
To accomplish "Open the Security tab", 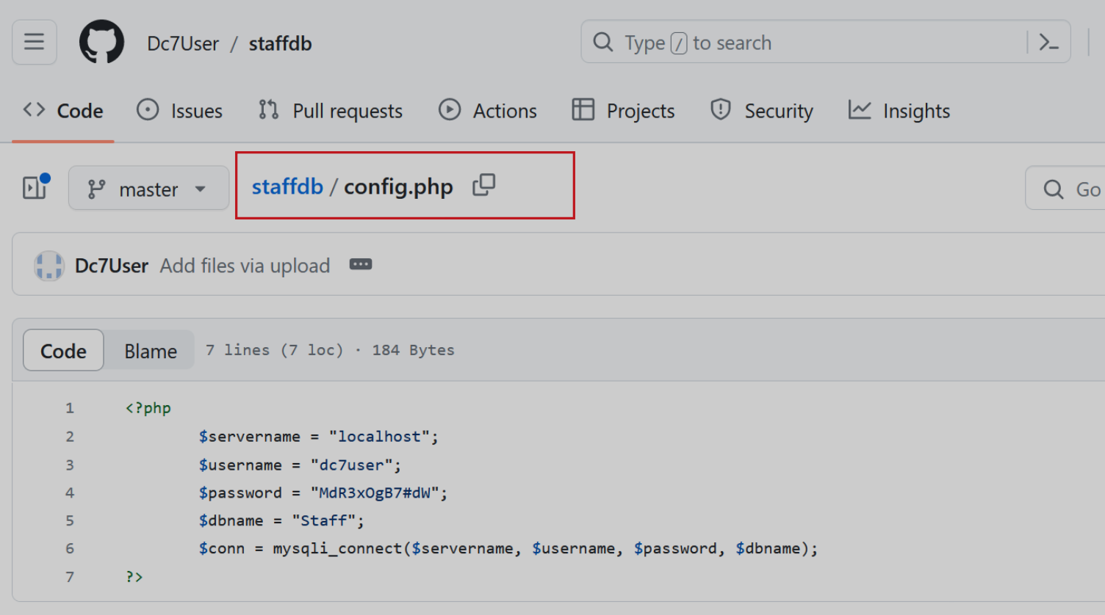I will (762, 111).
